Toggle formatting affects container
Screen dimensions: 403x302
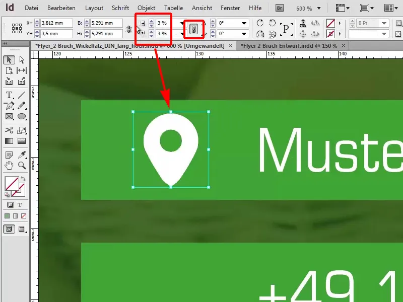[10, 205]
